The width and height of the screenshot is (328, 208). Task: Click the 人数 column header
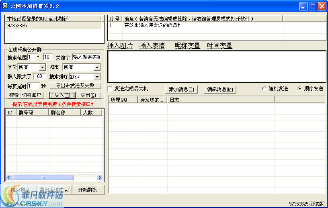coord(91,113)
